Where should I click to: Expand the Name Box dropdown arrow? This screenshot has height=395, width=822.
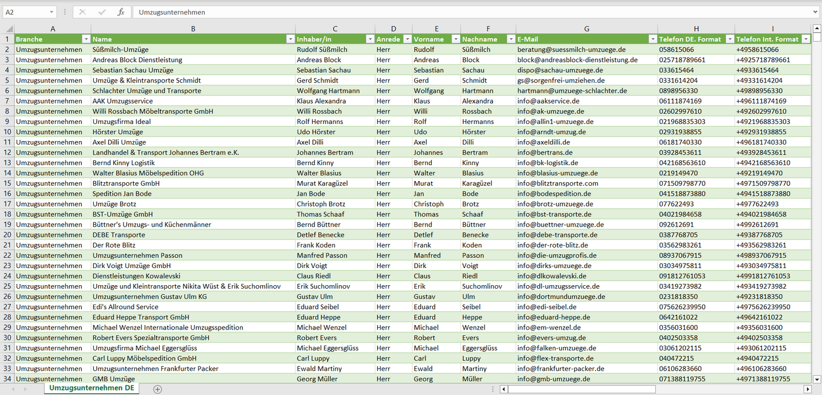pos(51,12)
